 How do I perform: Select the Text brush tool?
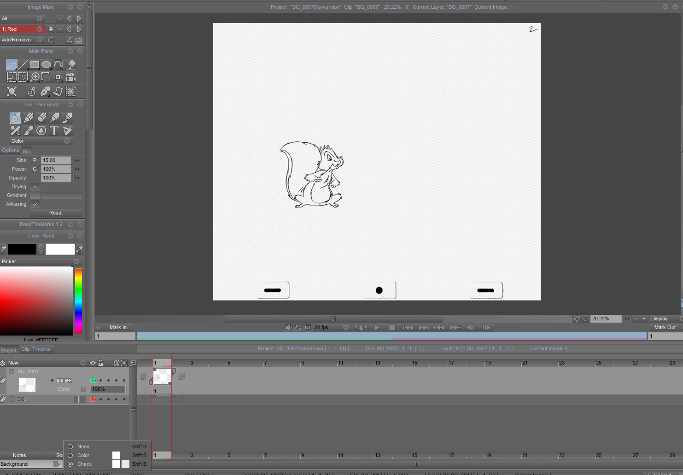coord(54,131)
